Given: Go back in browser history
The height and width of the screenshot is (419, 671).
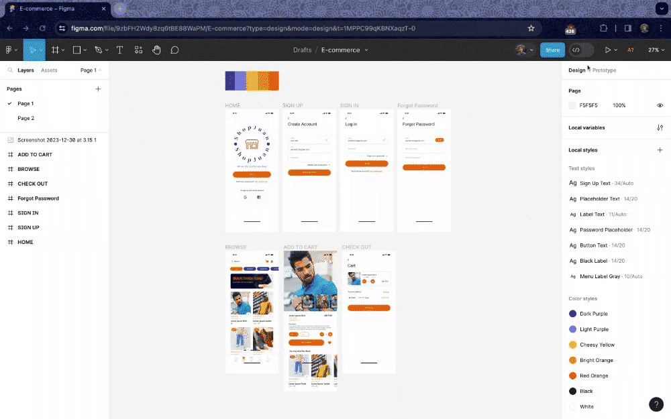Looking at the screenshot, I should pyautogui.click(x=10, y=28).
